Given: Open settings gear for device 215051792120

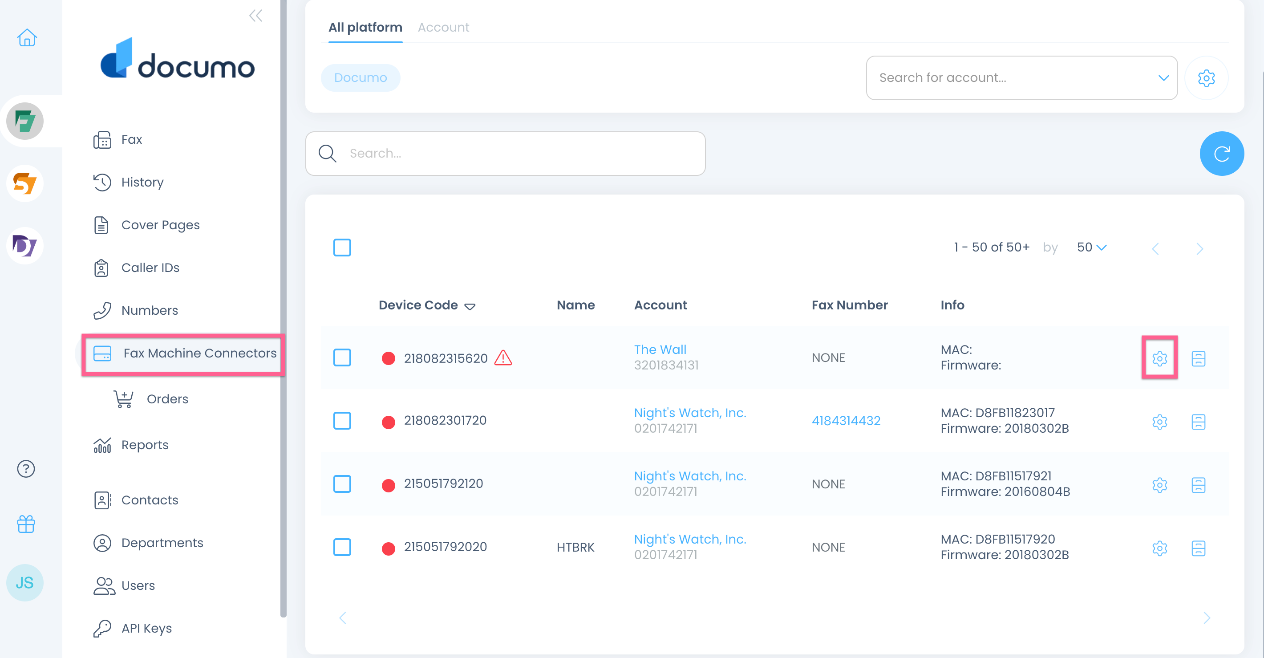Looking at the screenshot, I should point(1159,485).
